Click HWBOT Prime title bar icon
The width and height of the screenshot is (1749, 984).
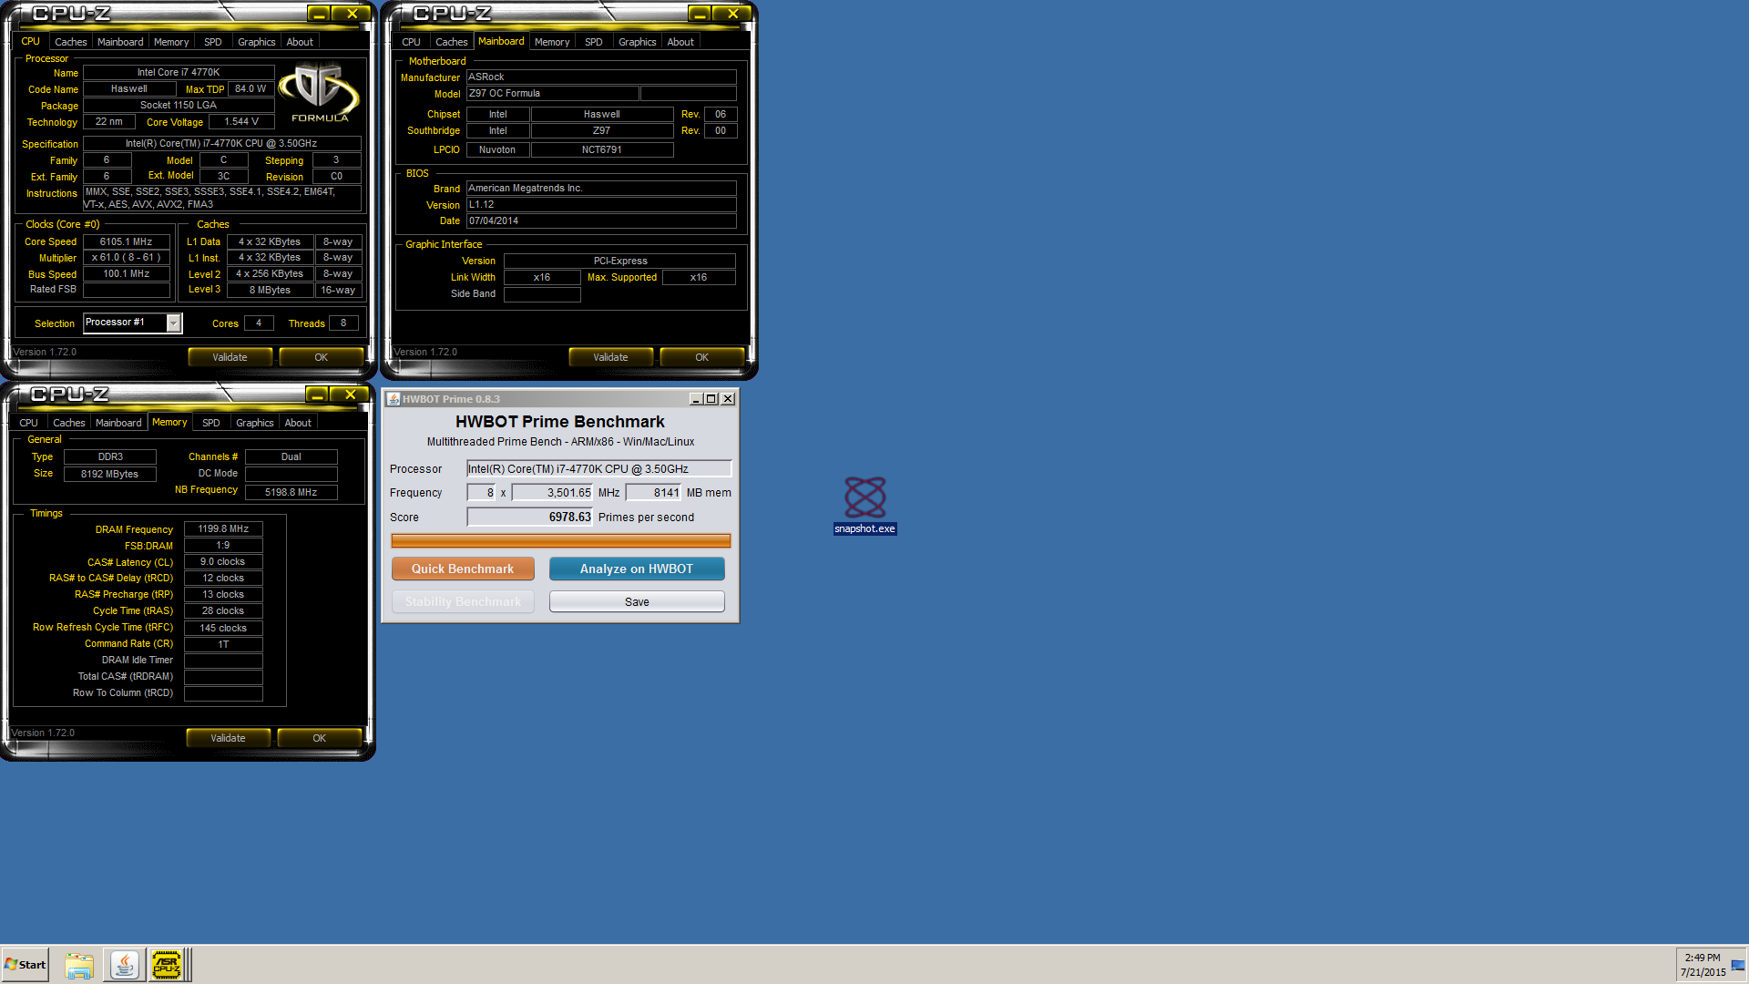[394, 399]
